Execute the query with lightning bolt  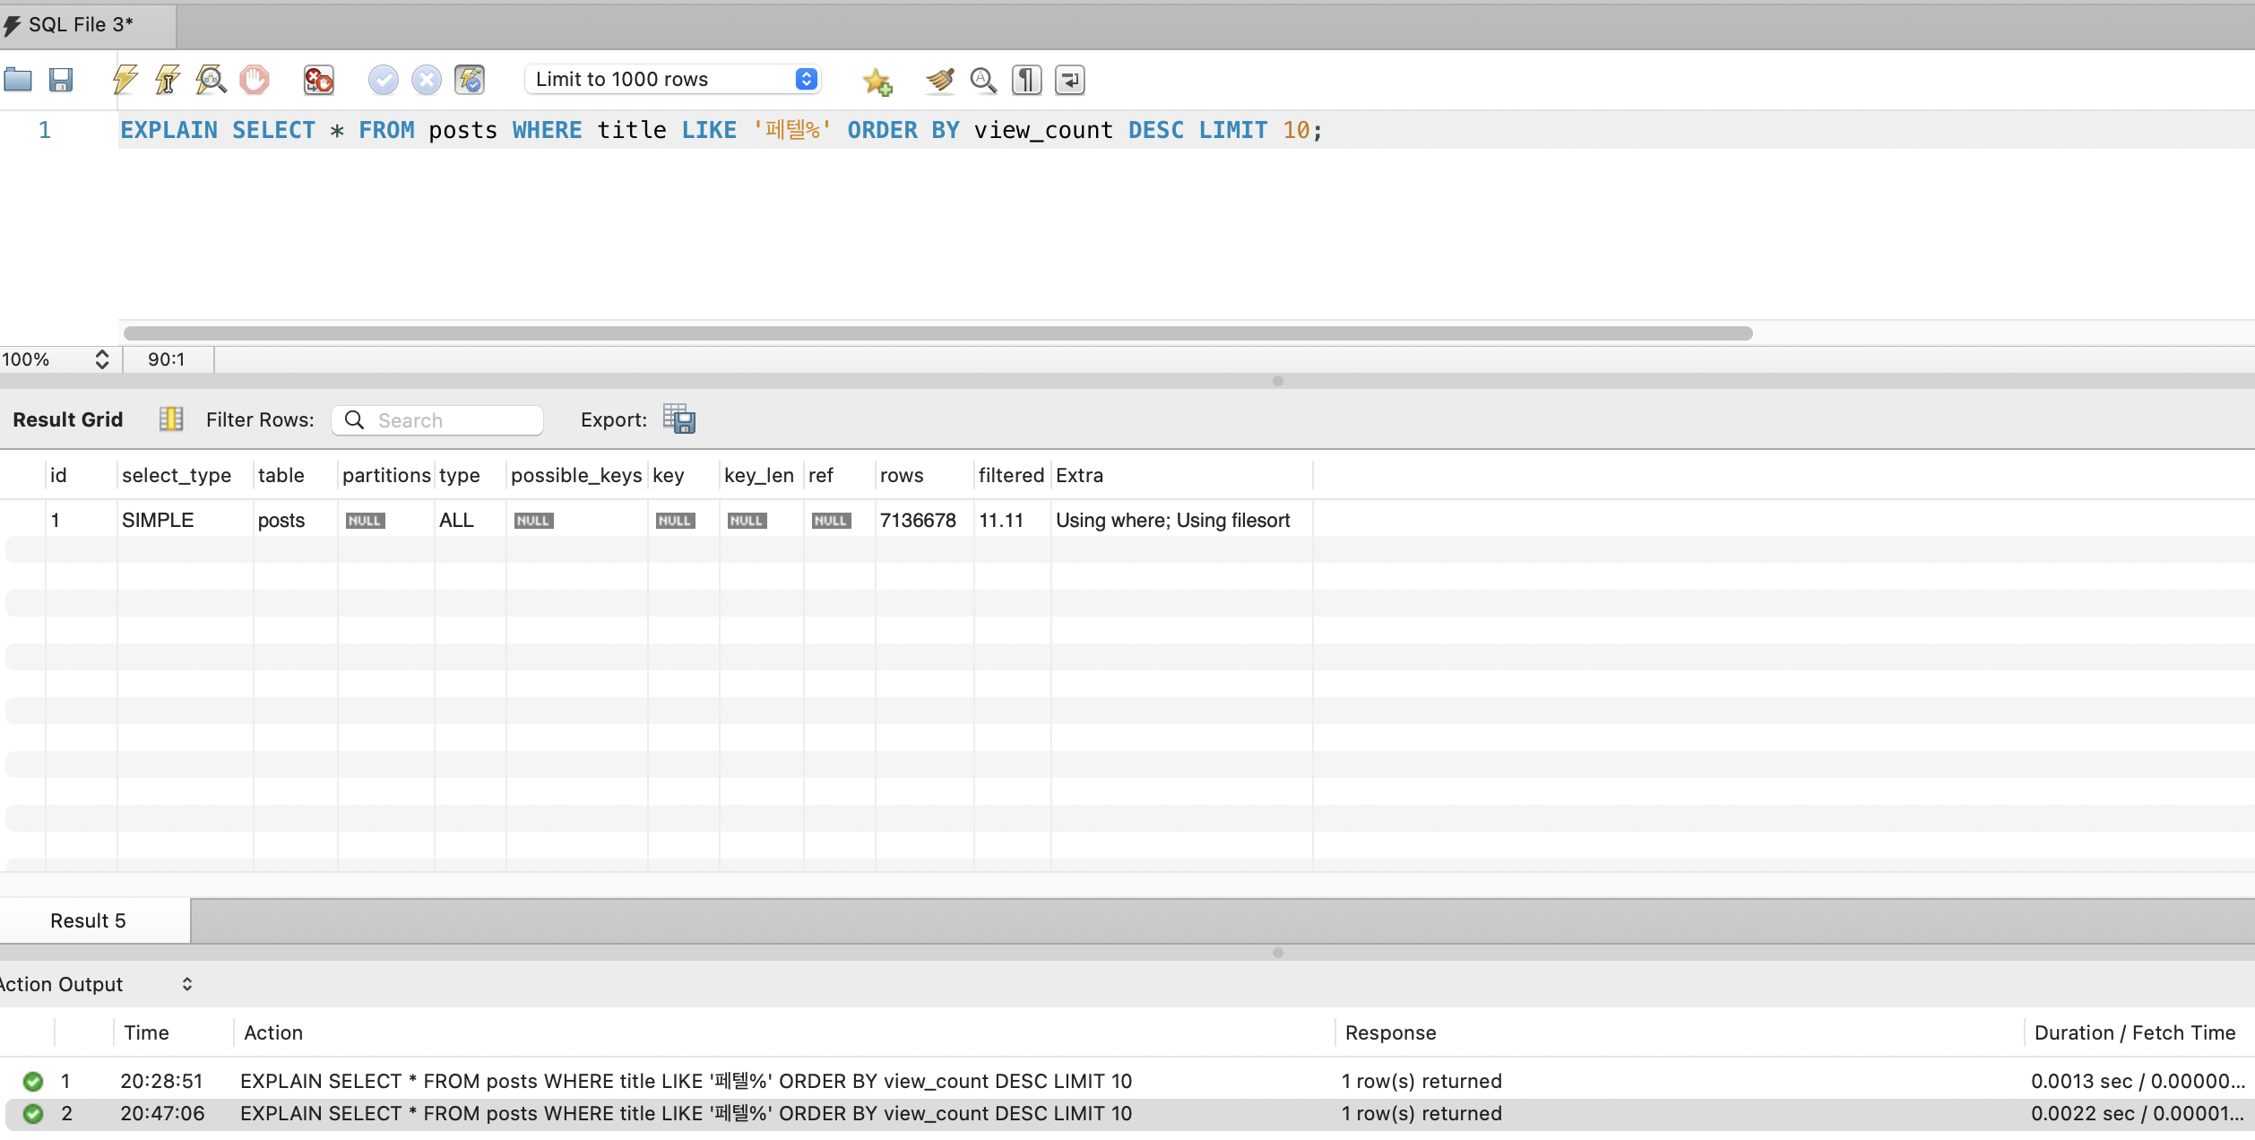coord(125,80)
